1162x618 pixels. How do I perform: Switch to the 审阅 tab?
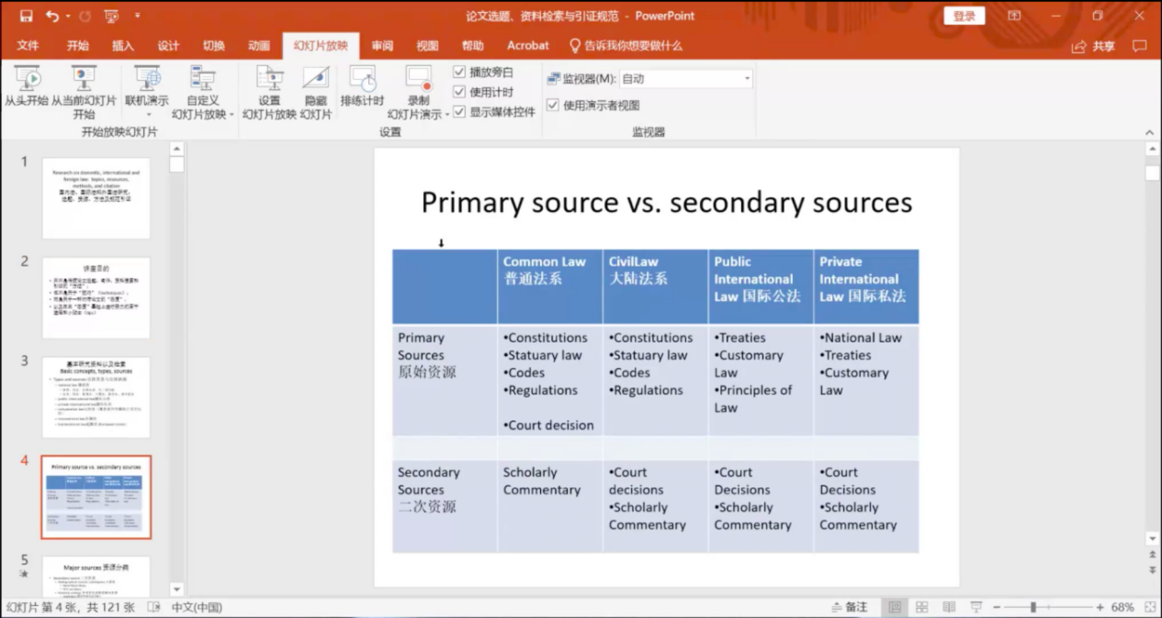click(x=382, y=46)
